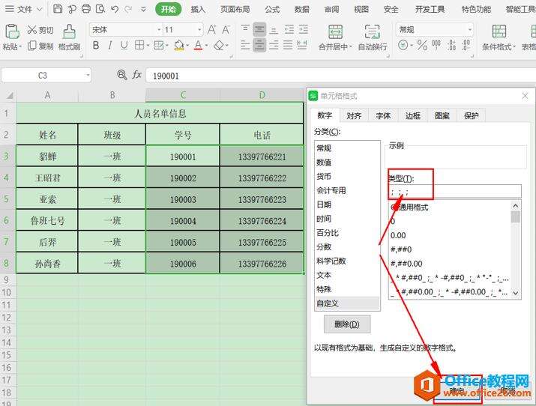Click the insert function fx icon
The width and height of the screenshot is (536, 406).
[x=137, y=75]
